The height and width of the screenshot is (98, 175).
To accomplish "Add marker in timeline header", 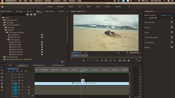I will click(22, 71).
